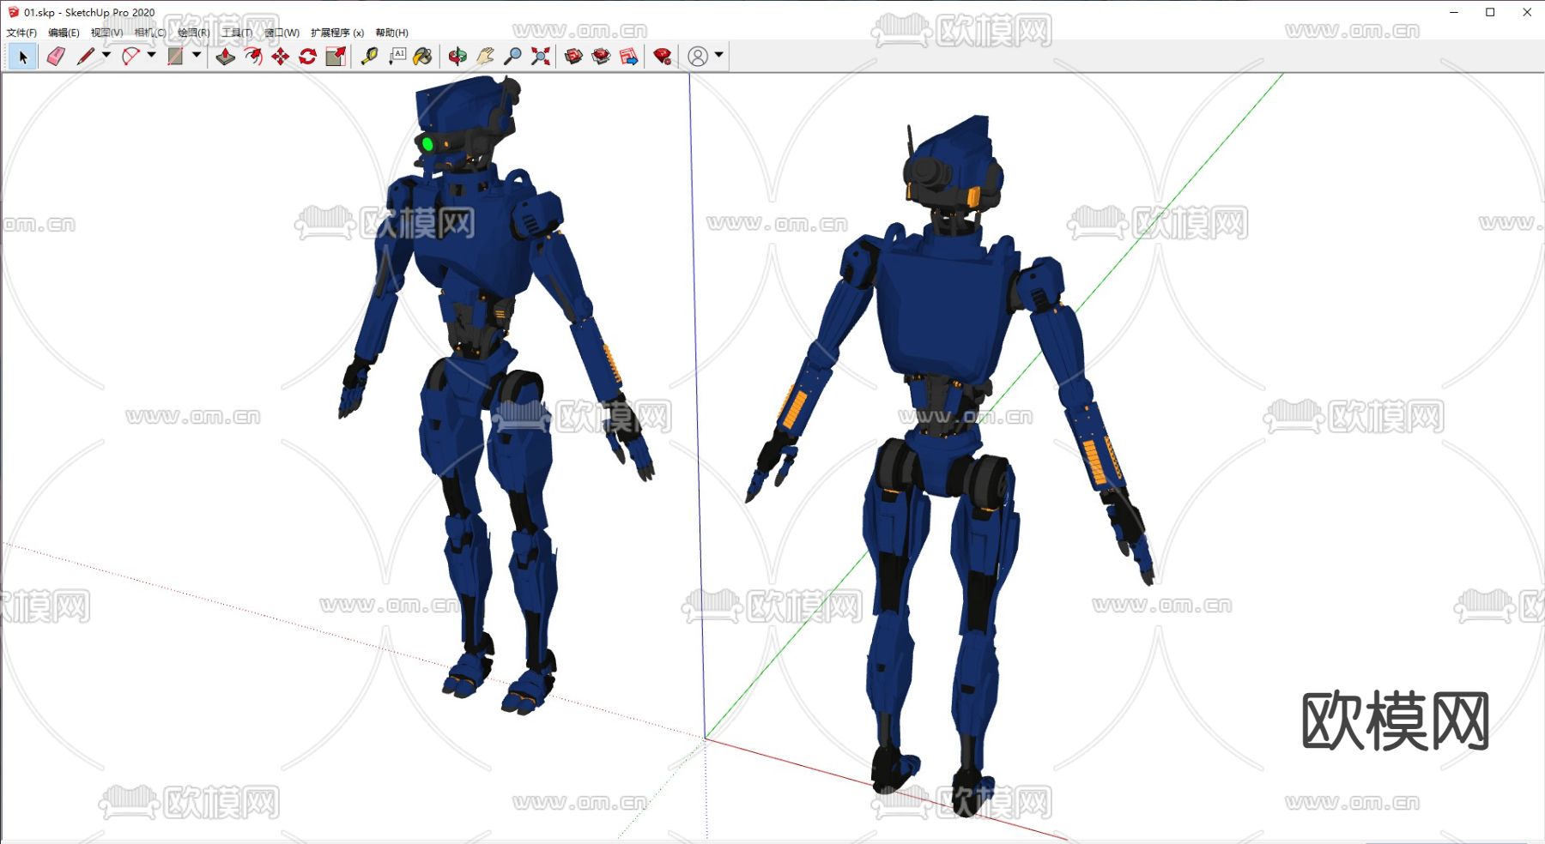Select the Paint Bucket tool
The height and width of the screenshot is (844, 1545).
tap(422, 57)
